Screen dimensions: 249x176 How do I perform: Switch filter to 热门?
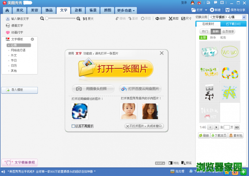(205, 32)
